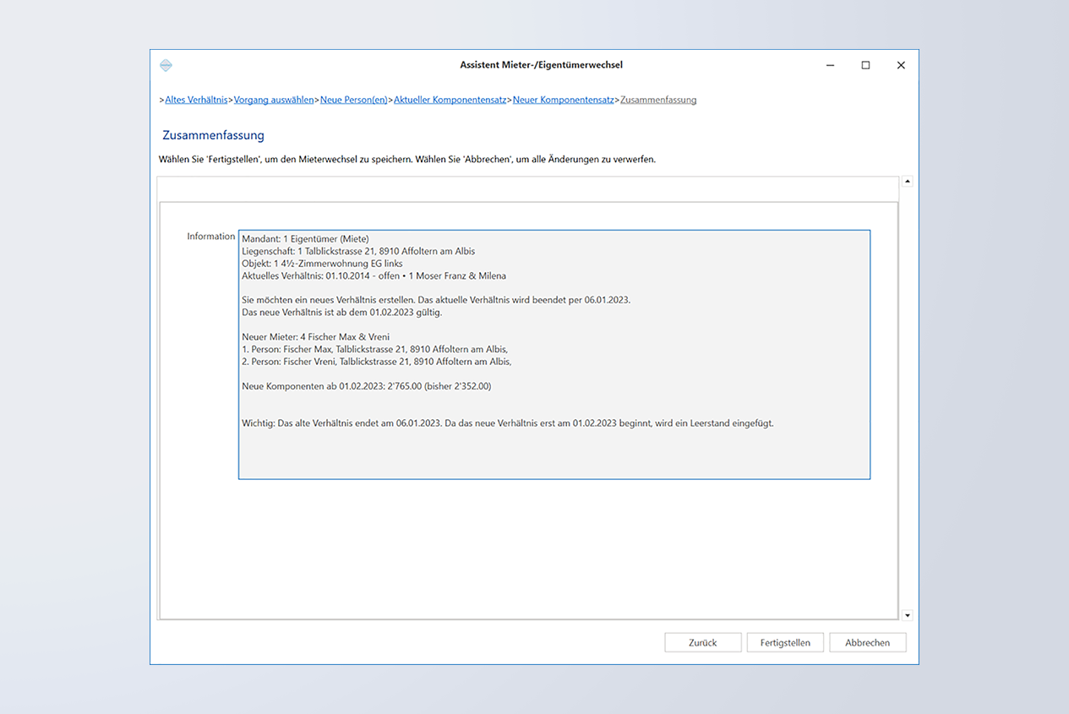Viewport: 1069px width, 714px height.
Task: Go to the 'Altes Verhältnis' step
Action: [196, 100]
